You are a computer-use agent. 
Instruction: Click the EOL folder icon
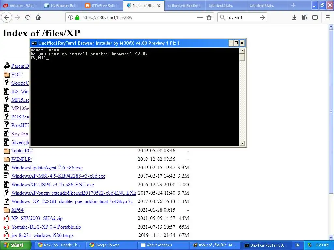7,75
